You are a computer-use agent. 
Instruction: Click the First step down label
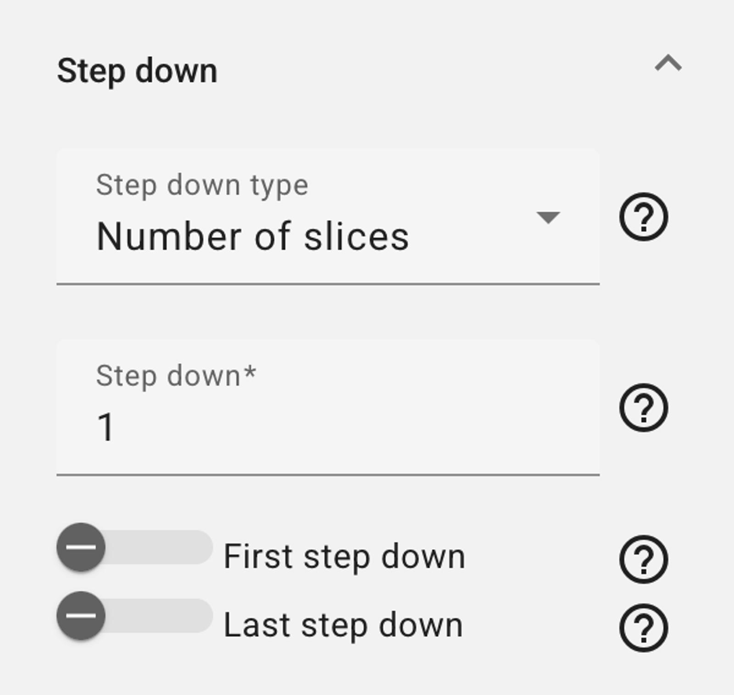(344, 557)
